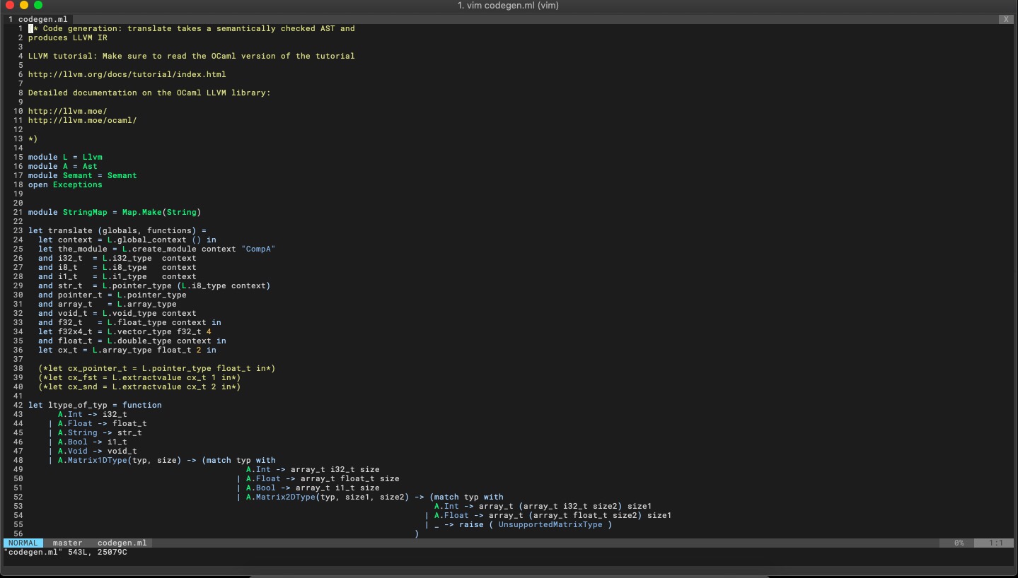The image size is (1018, 578).
Task: Click the codegen.ml filename in the status line
Action: tap(122, 543)
